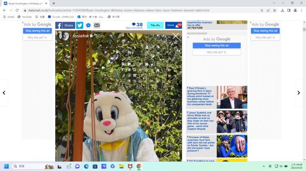This screenshot has width=306, height=171.
Task: Read the Paul O'Grady tribute story
Action: coord(201,96)
